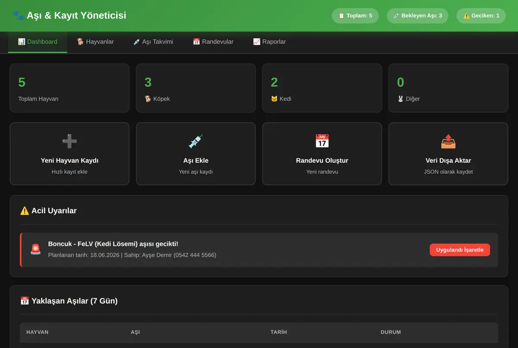This screenshot has width=518, height=348.
Task: Click the paw icon in the header
Action: click(x=18, y=16)
